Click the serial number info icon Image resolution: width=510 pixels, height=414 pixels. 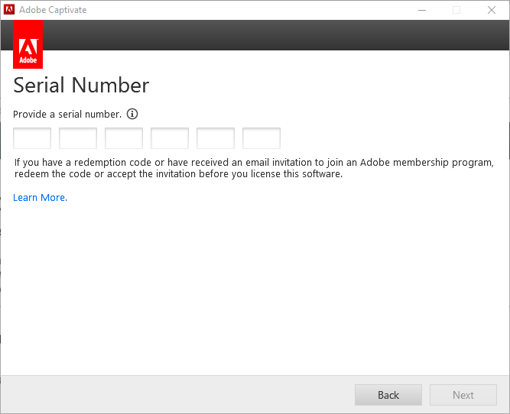[x=132, y=114]
